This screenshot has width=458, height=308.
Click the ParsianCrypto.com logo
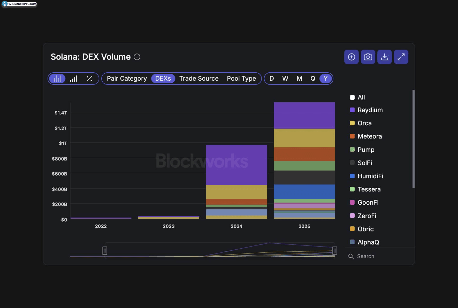coord(19,4)
